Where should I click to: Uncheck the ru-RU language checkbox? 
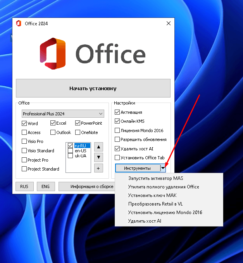pos(70,145)
